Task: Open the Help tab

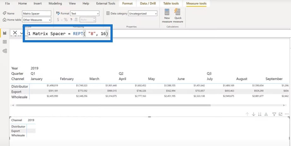Action: (86, 3)
